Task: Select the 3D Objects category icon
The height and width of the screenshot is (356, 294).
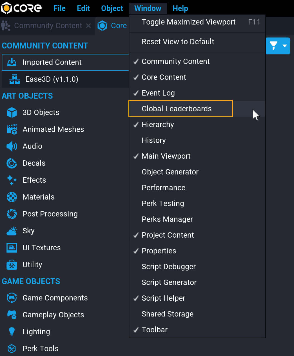Action: (12, 112)
